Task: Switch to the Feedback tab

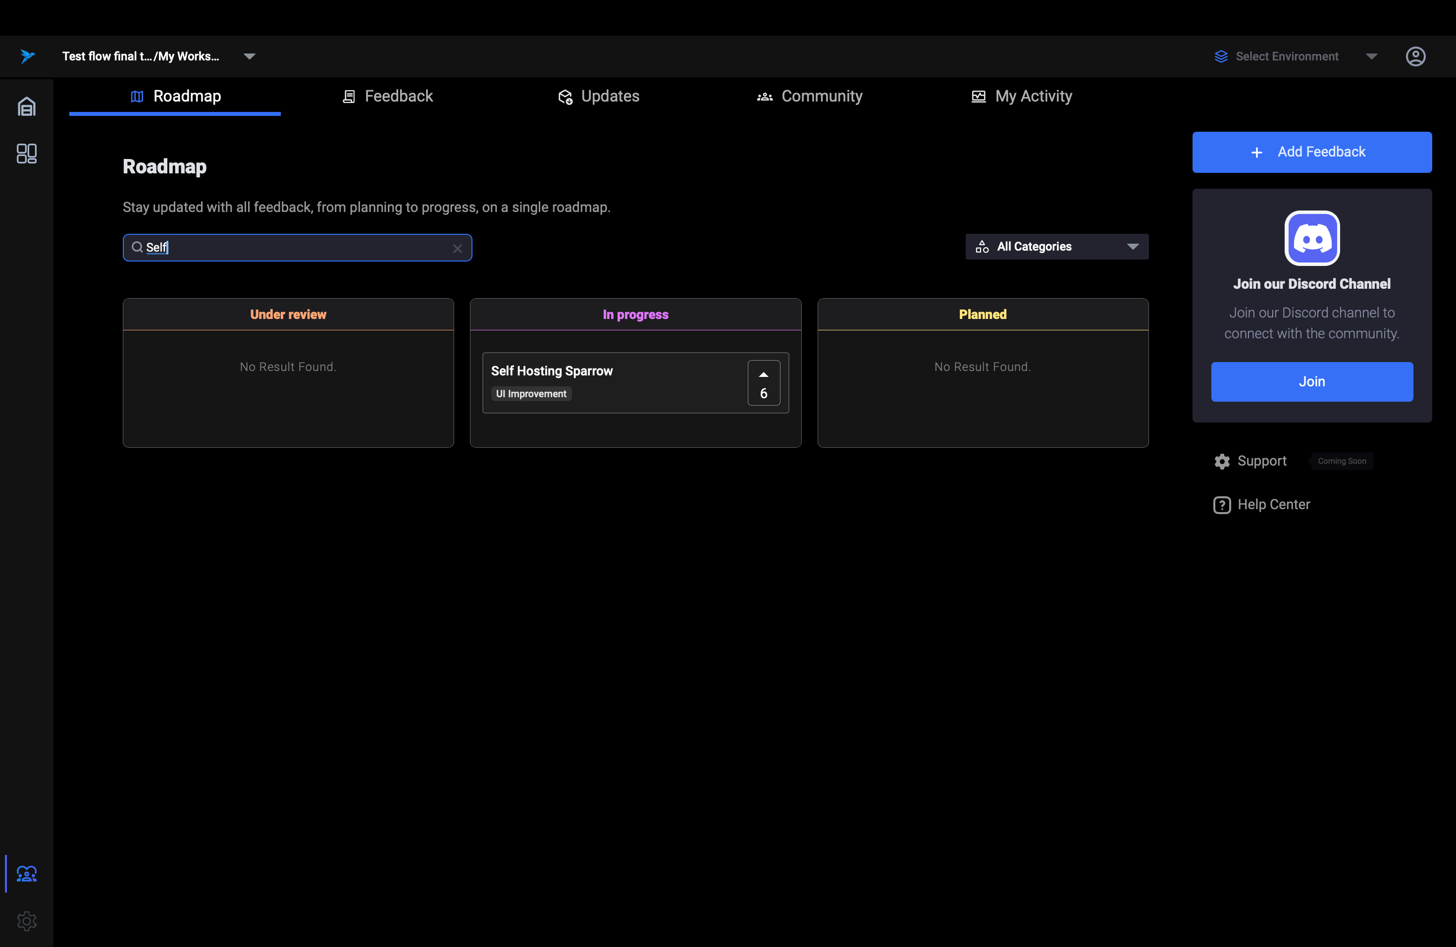Action: [387, 97]
